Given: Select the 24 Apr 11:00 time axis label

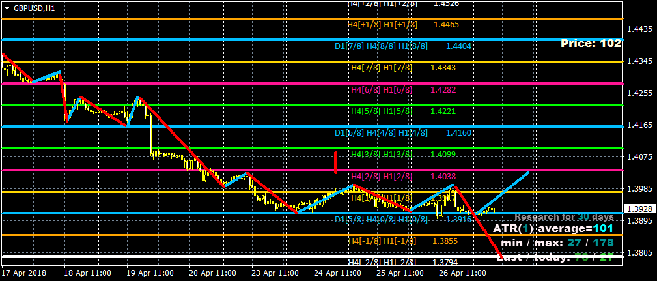Looking at the screenshot, I should (x=338, y=273).
